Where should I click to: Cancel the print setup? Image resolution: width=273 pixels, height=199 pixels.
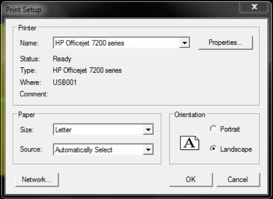238,180
